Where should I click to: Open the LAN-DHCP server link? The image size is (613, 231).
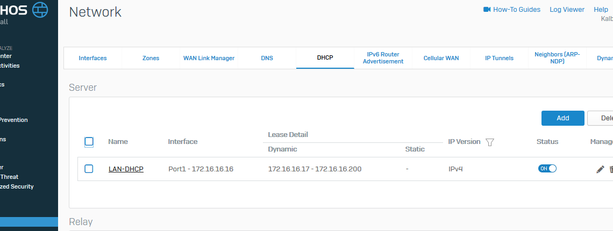point(126,169)
